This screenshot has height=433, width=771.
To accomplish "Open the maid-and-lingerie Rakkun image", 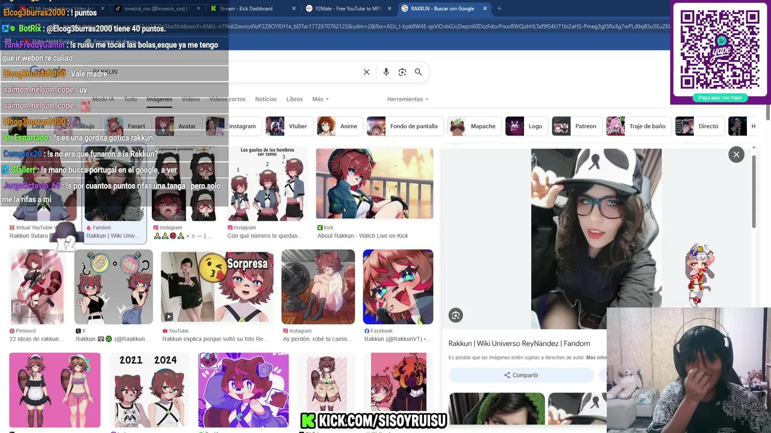I will click(x=55, y=390).
